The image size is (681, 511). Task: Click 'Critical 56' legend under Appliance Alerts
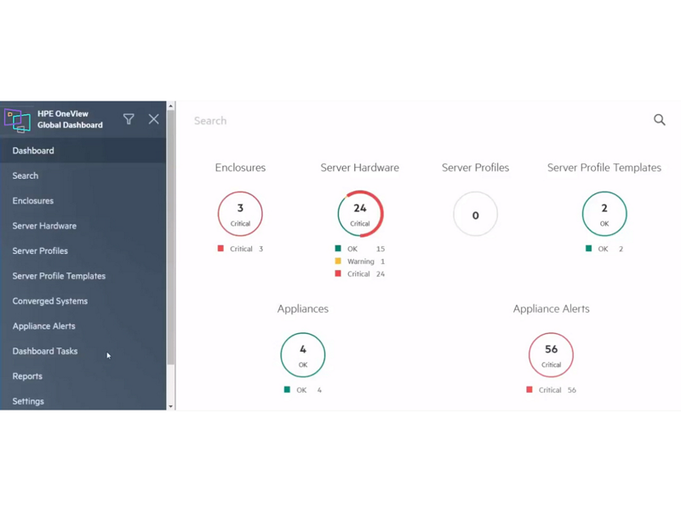pos(558,390)
